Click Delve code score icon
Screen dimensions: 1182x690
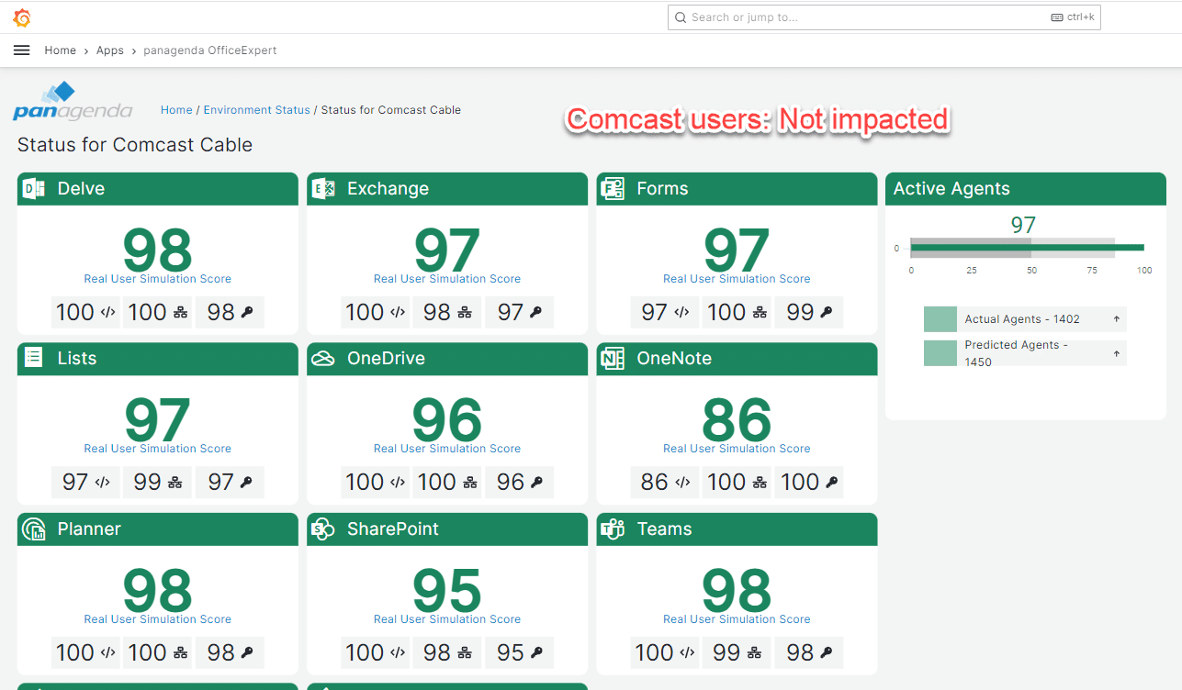(107, 312)
